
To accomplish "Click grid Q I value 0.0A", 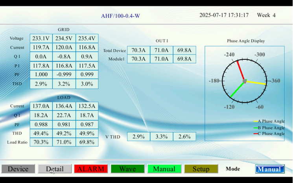I will coord(41,56).
